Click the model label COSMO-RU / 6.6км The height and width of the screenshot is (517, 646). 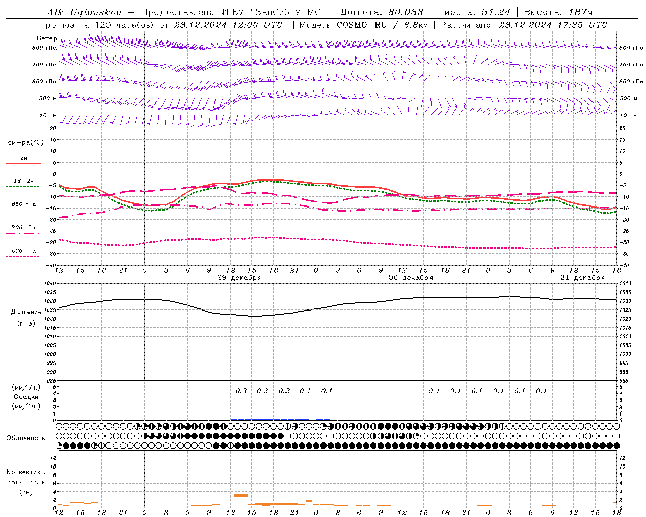pyautogui.click(x=383, y=25)
